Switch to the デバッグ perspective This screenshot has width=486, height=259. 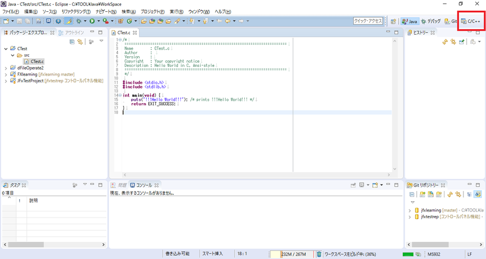(431, 22)
